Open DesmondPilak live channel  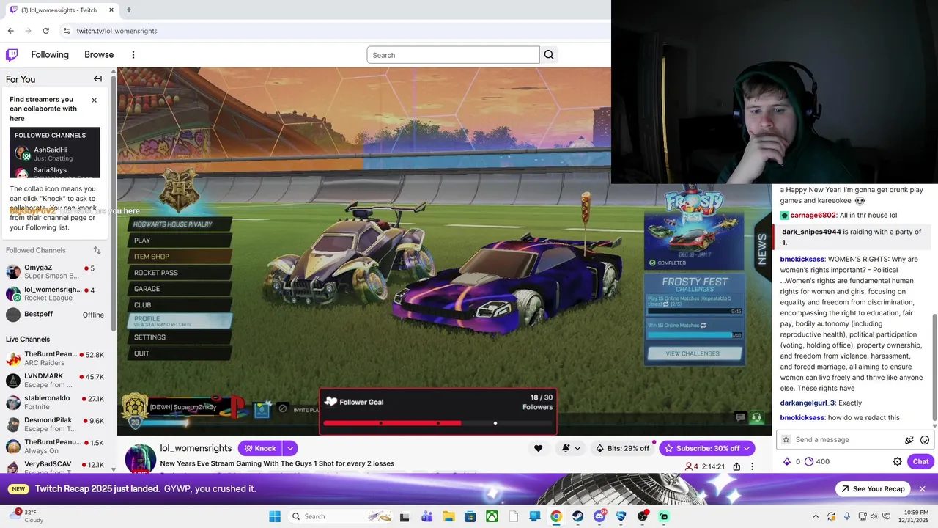(55, 425)
